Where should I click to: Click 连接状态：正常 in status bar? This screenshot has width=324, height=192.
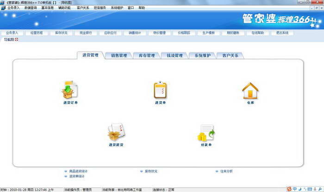163,190
